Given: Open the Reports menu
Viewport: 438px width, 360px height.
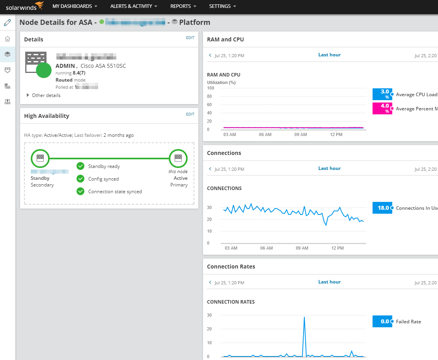Looking at the screenshot, I should click(x=183, y=6).
